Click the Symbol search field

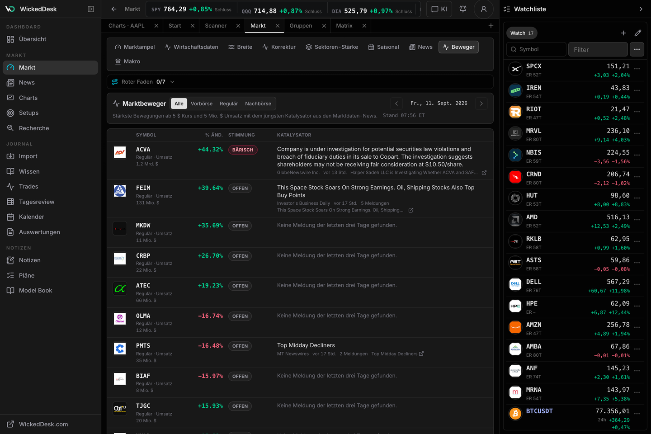pos(537,49)
